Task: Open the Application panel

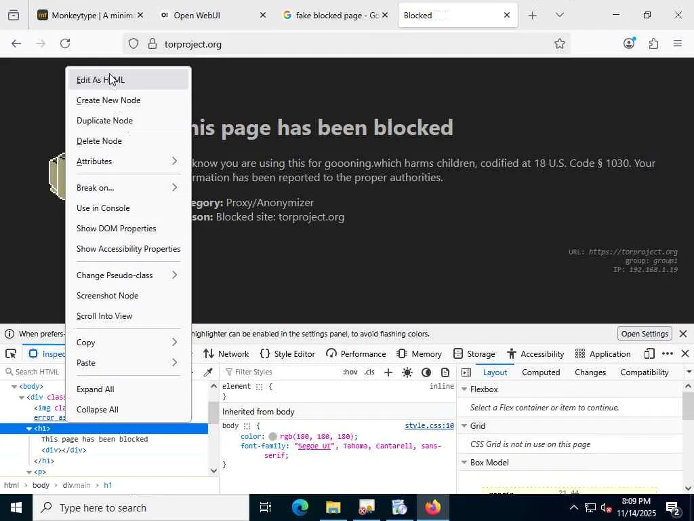Action: [x=603, y=354]
